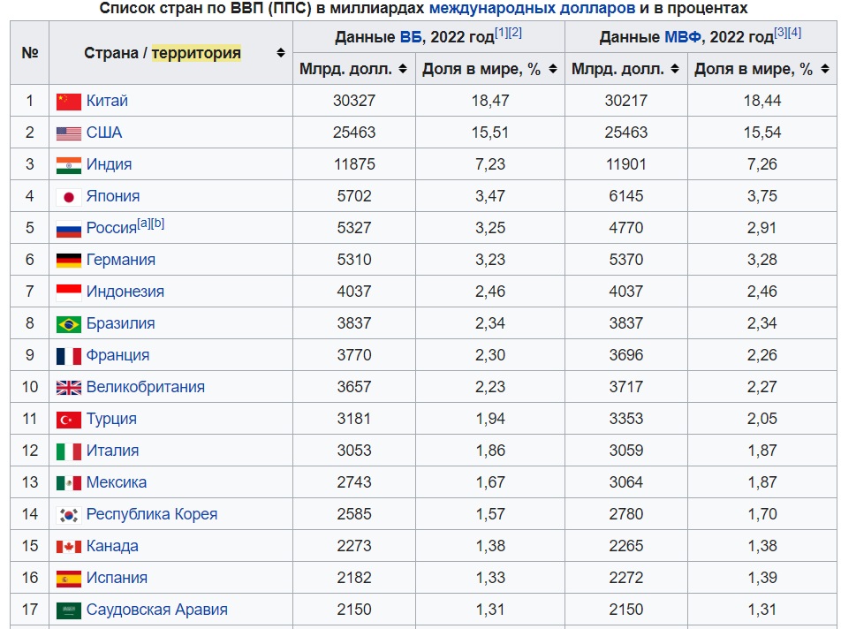This screenshot has width=841, height=629.
Task: Open the Саудовская Аравия country link
Action: coord(157,610)
